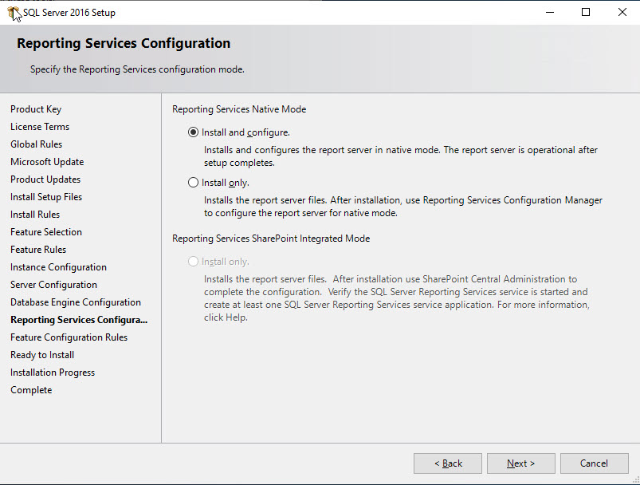
Task: Select Server Configuration in the sidebar
Action: click(53, 284)
